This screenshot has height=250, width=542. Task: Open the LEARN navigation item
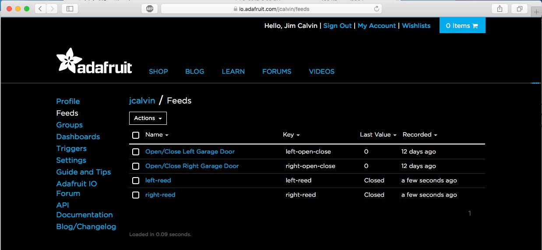pyautogui.click(x=233, y=72)
